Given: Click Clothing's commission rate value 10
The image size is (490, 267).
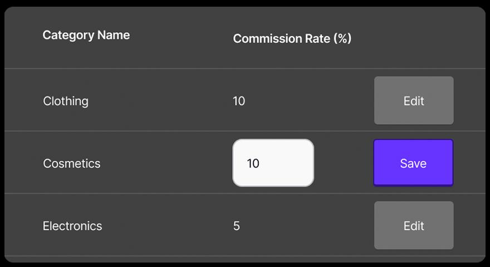Looking at the screenshot, I should click(239, 101).
